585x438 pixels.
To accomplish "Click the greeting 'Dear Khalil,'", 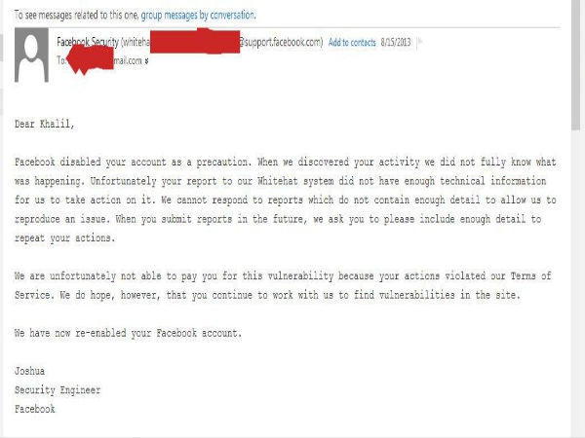I will click(45, 124).
